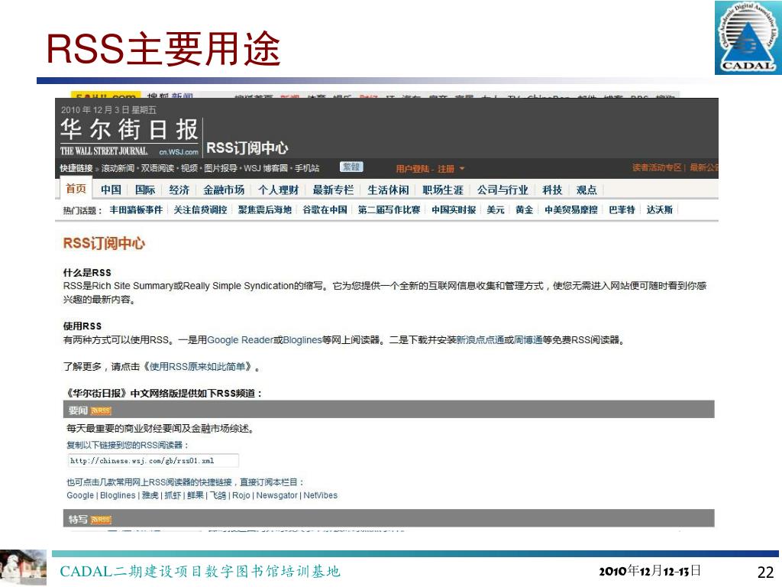Click the RSS icon beside 特写
This screenshot has width=782, height=587.
point(102,520)
